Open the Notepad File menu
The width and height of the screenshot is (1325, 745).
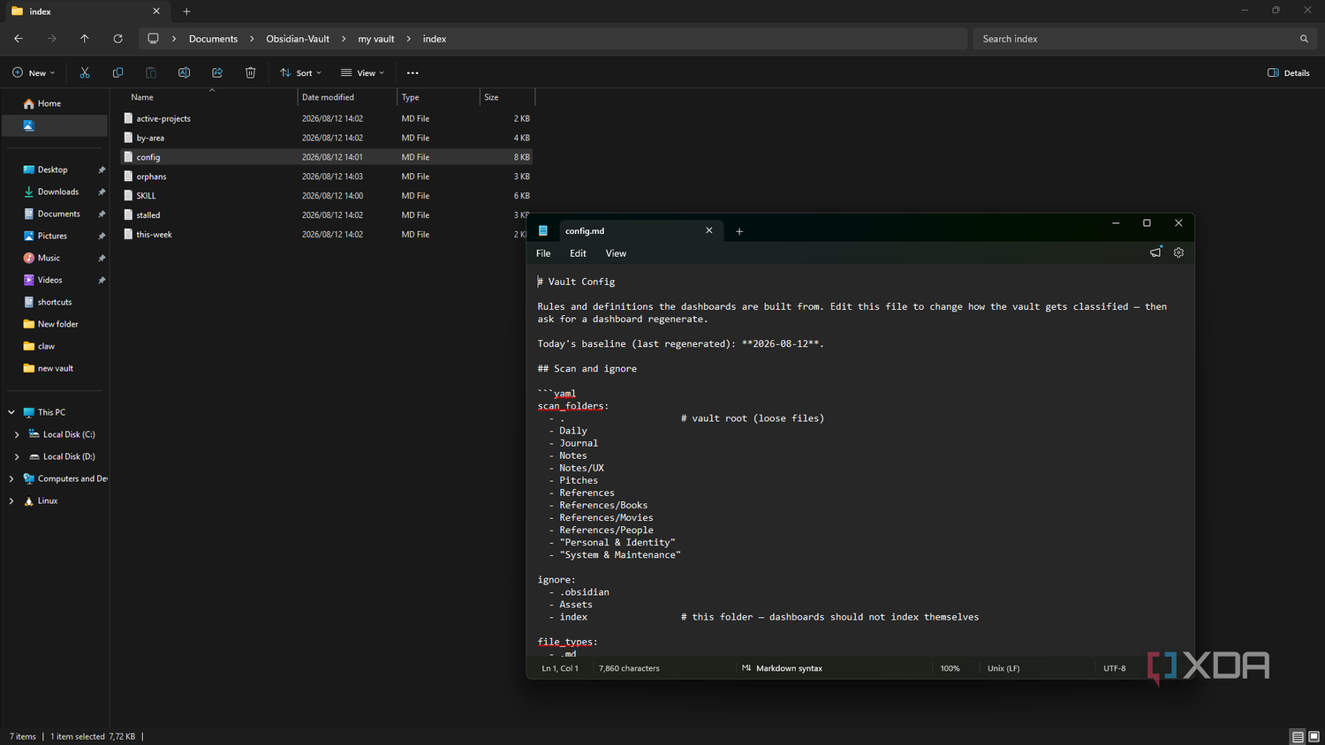pyautogui.click(x=543, y=253)
